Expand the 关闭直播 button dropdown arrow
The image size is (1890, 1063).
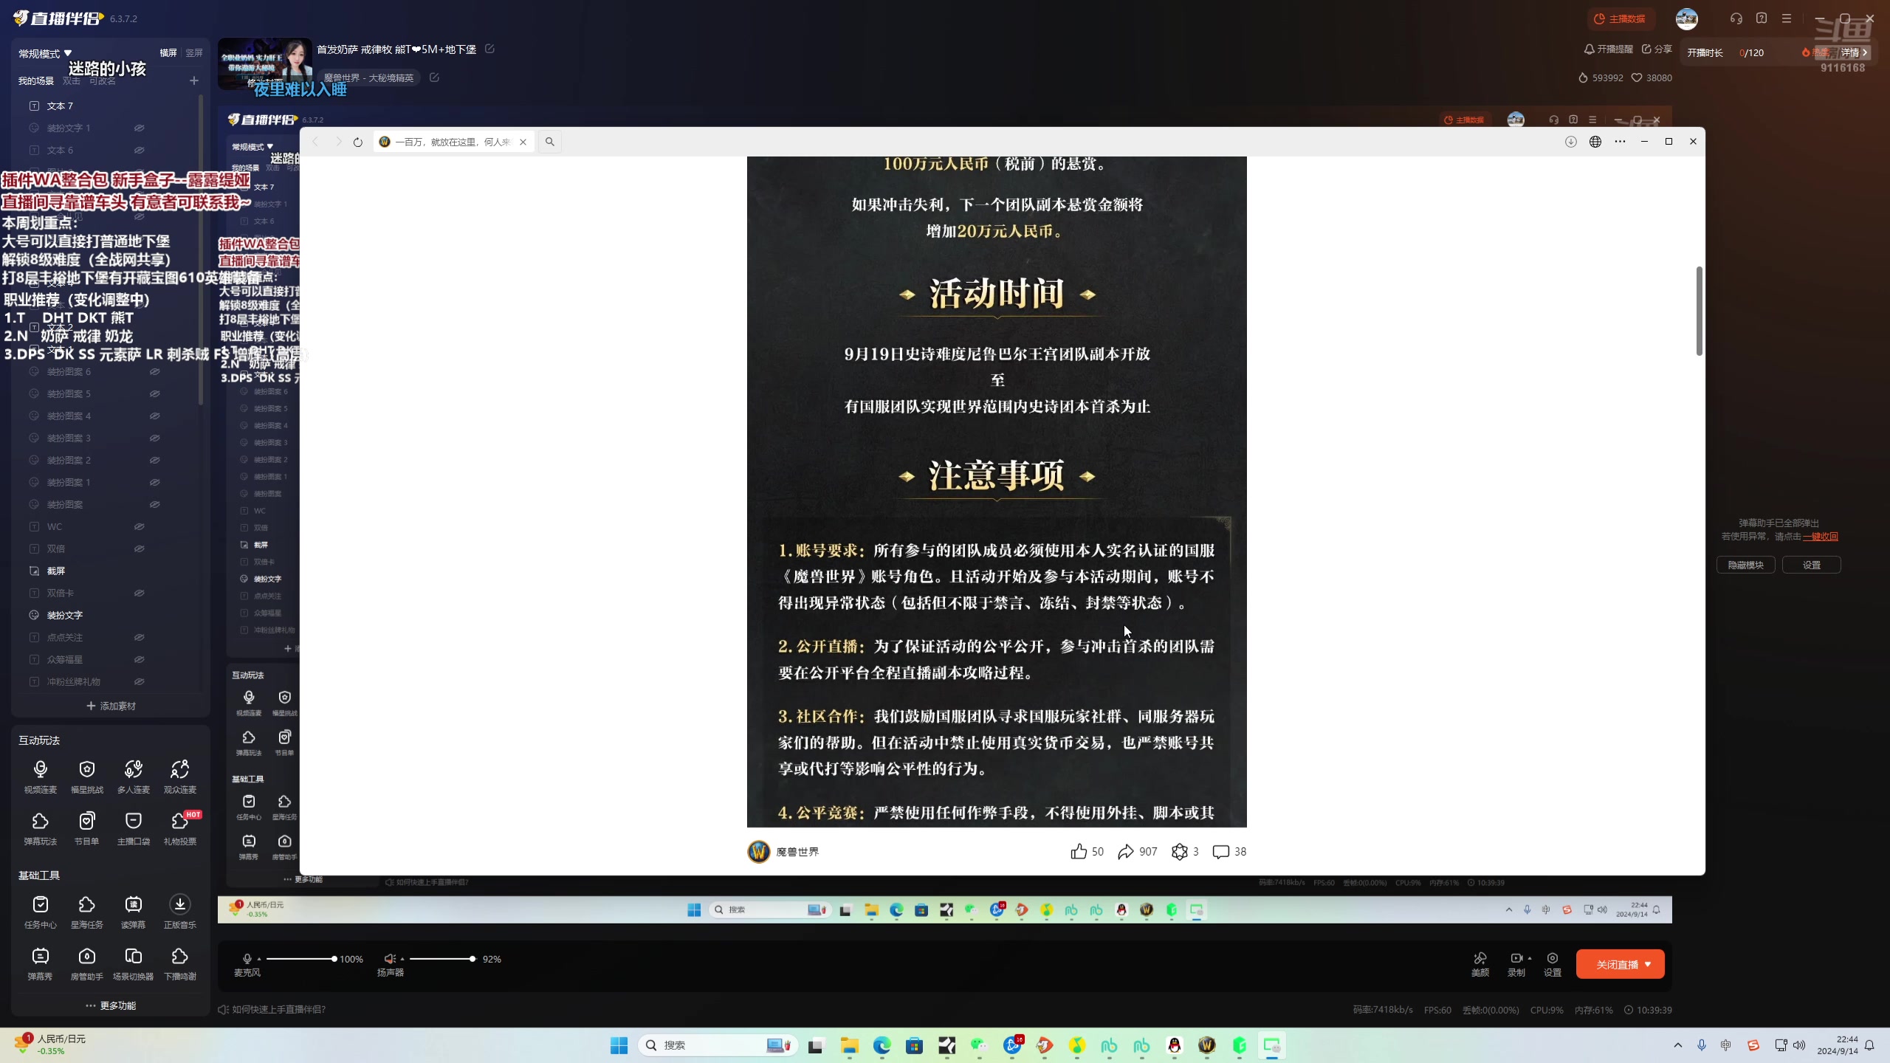coord(1648,964)
